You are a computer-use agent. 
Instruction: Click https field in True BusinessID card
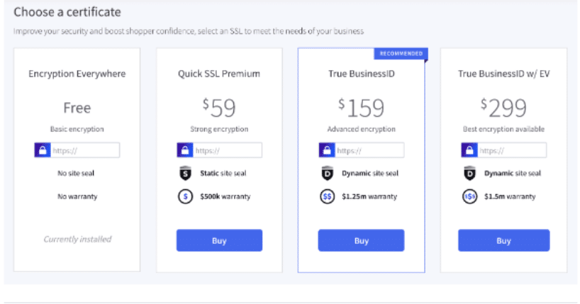[x=369, y=150]
